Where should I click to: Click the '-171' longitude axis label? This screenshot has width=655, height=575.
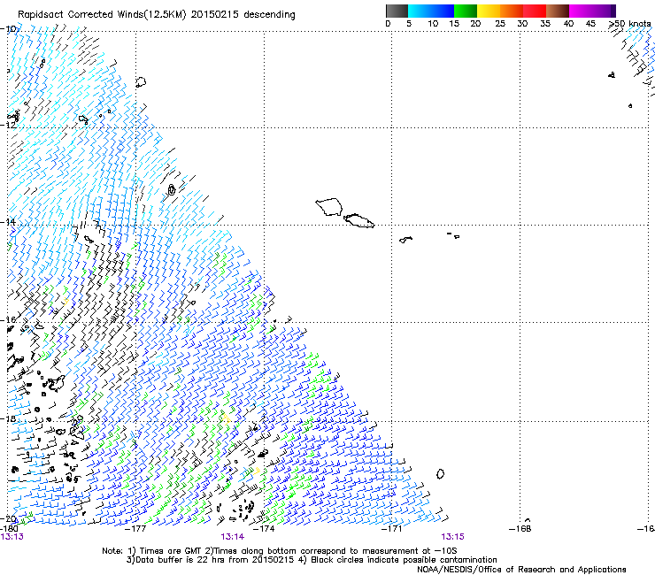[391, 529]
